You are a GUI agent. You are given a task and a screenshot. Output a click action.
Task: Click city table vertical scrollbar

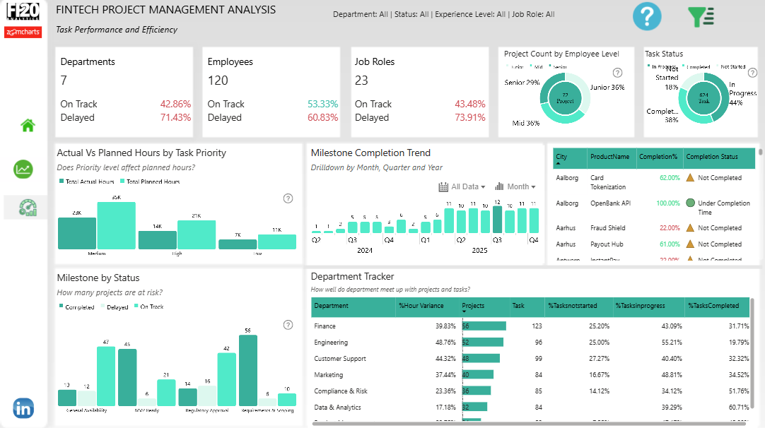click(760, 152)
